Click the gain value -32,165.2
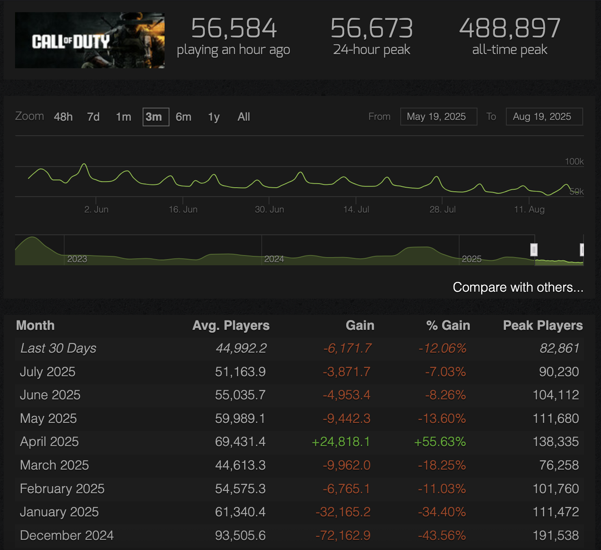The width and height of the screenshot is (601, 550). click(x=343, y=512)
